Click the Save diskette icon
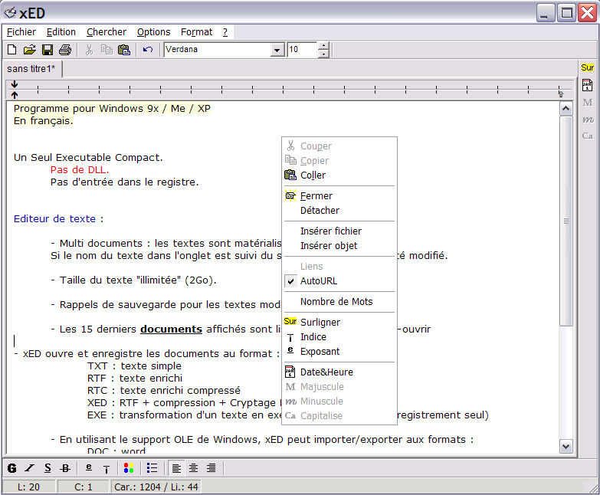 coord(48,50)
